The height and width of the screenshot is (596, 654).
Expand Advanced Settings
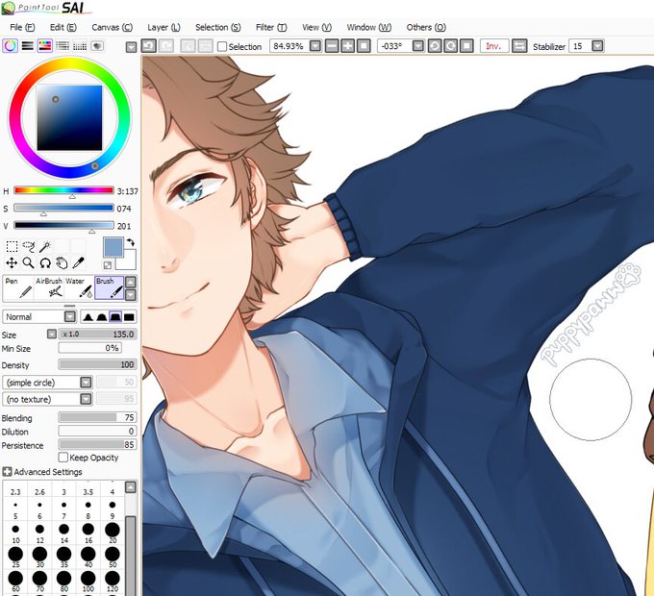7,472
